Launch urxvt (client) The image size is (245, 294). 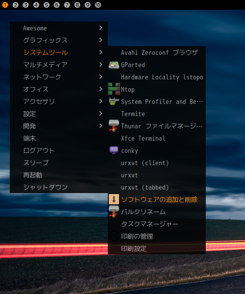click(157, 163)
